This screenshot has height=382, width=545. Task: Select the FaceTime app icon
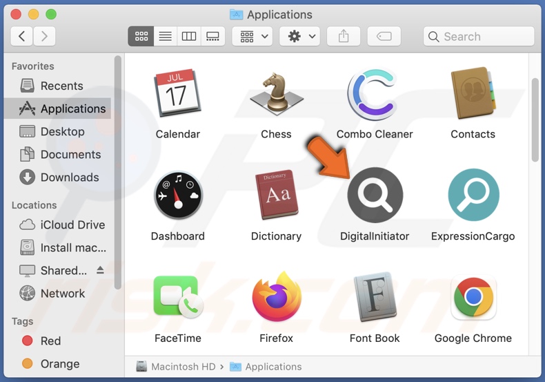(178, 297)
